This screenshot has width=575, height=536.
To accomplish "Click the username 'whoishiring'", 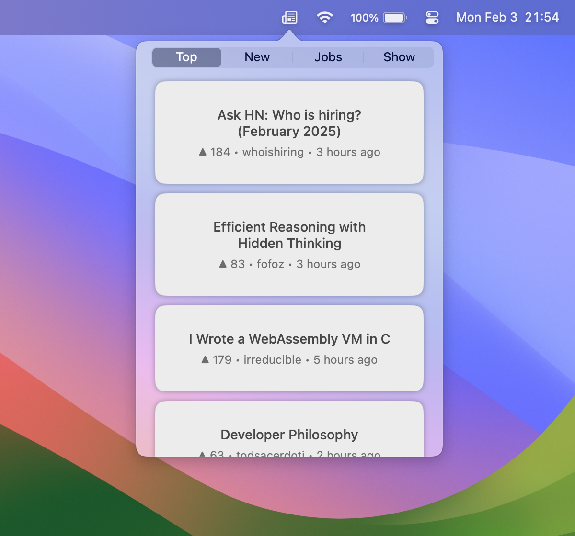I will [273, 152].
